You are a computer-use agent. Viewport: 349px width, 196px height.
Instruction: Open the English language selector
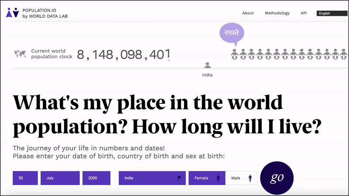pyautogui.click(x=332, y=13)
